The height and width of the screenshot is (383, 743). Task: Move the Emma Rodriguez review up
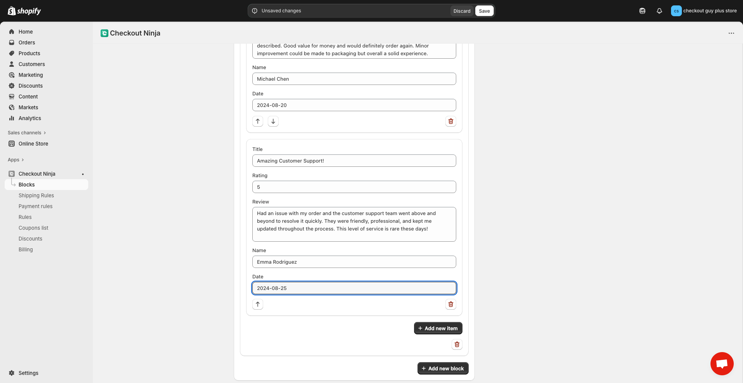(258, 304)
